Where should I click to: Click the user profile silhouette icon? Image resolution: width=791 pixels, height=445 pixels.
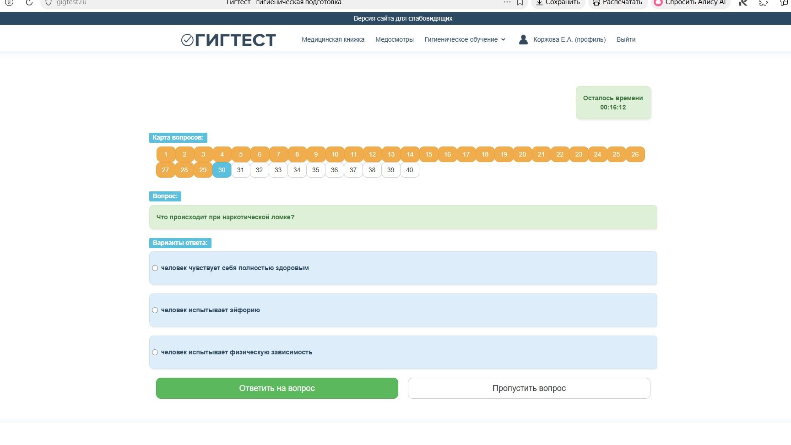click(x=523, y=39)
